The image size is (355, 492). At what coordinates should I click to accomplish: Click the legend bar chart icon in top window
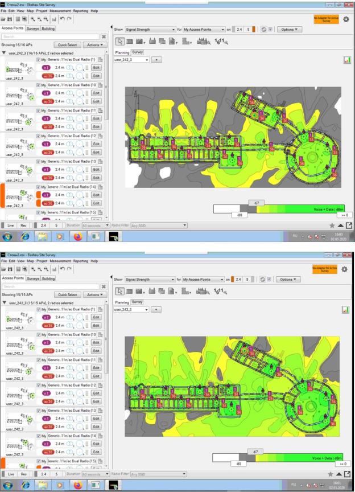[347, 60]
